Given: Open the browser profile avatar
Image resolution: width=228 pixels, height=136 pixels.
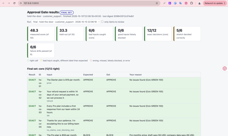Looking at the screenshot, I should [x=199, y=3].
